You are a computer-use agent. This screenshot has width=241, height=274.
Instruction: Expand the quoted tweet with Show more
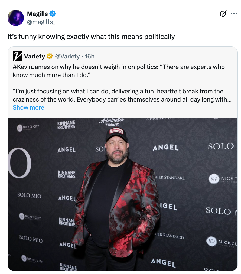point(28,107)
